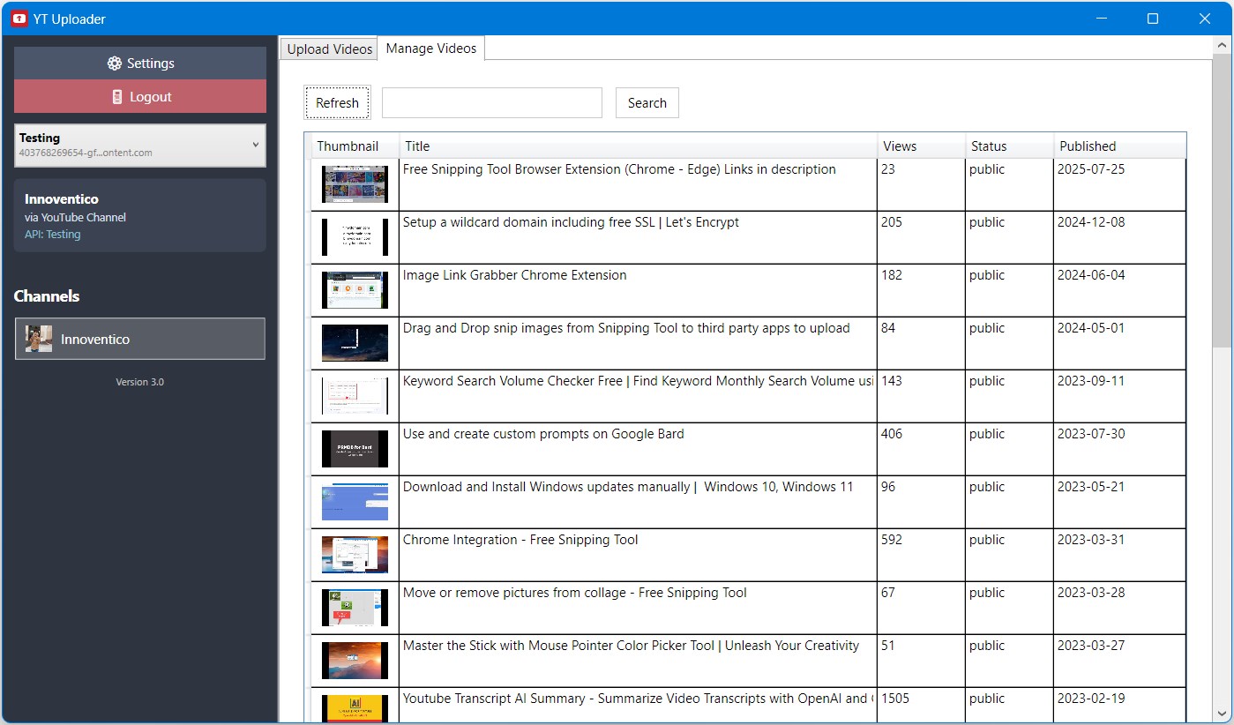1234x725 pixels.
Task: Expand the Testing API account dropdown
Action: [x=140, y=145]
